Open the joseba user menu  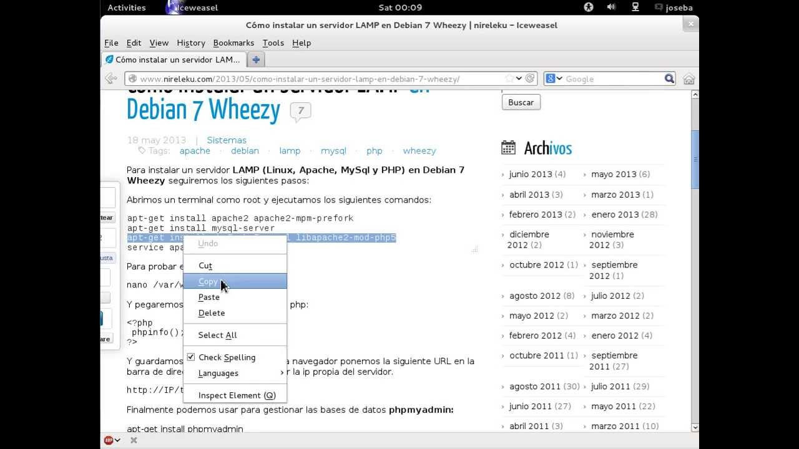click(x=674, y=7)
